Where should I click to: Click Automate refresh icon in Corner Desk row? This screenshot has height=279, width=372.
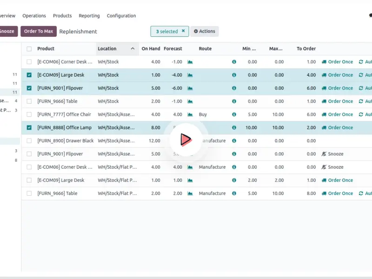pos(361,62)
